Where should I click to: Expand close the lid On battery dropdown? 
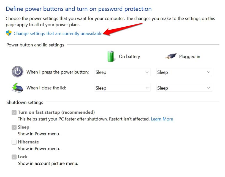122,88
